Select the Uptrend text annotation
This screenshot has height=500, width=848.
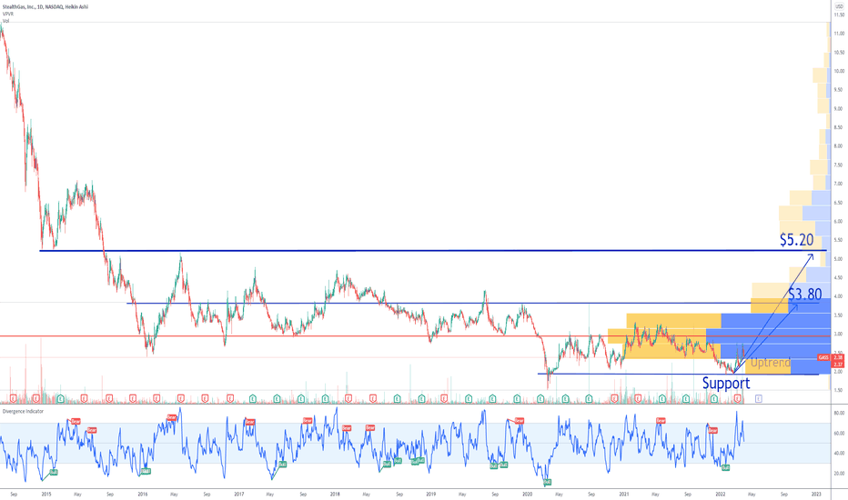point(770,362)
